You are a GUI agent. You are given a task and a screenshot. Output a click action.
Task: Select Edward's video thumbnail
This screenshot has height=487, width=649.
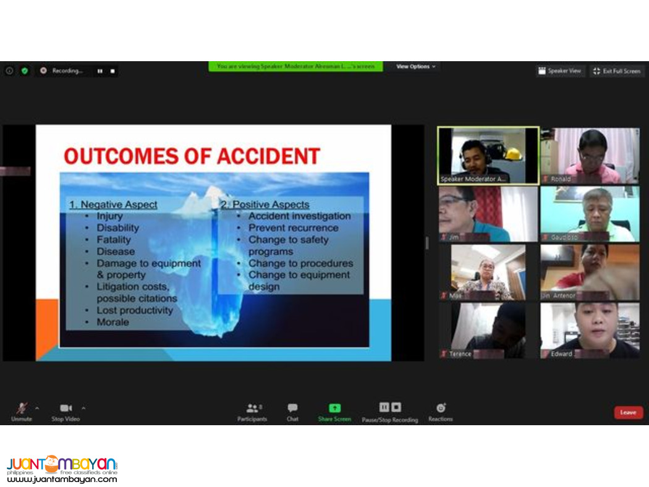tap(590, 331)
